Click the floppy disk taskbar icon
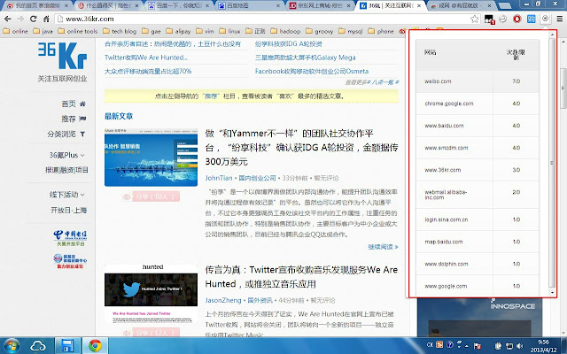The width and height of the screenshot is (567, 354). pos(67,344)
